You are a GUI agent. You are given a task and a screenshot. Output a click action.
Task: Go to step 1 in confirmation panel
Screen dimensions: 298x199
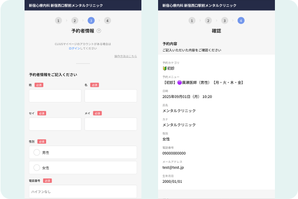click(x=192, y=21)
